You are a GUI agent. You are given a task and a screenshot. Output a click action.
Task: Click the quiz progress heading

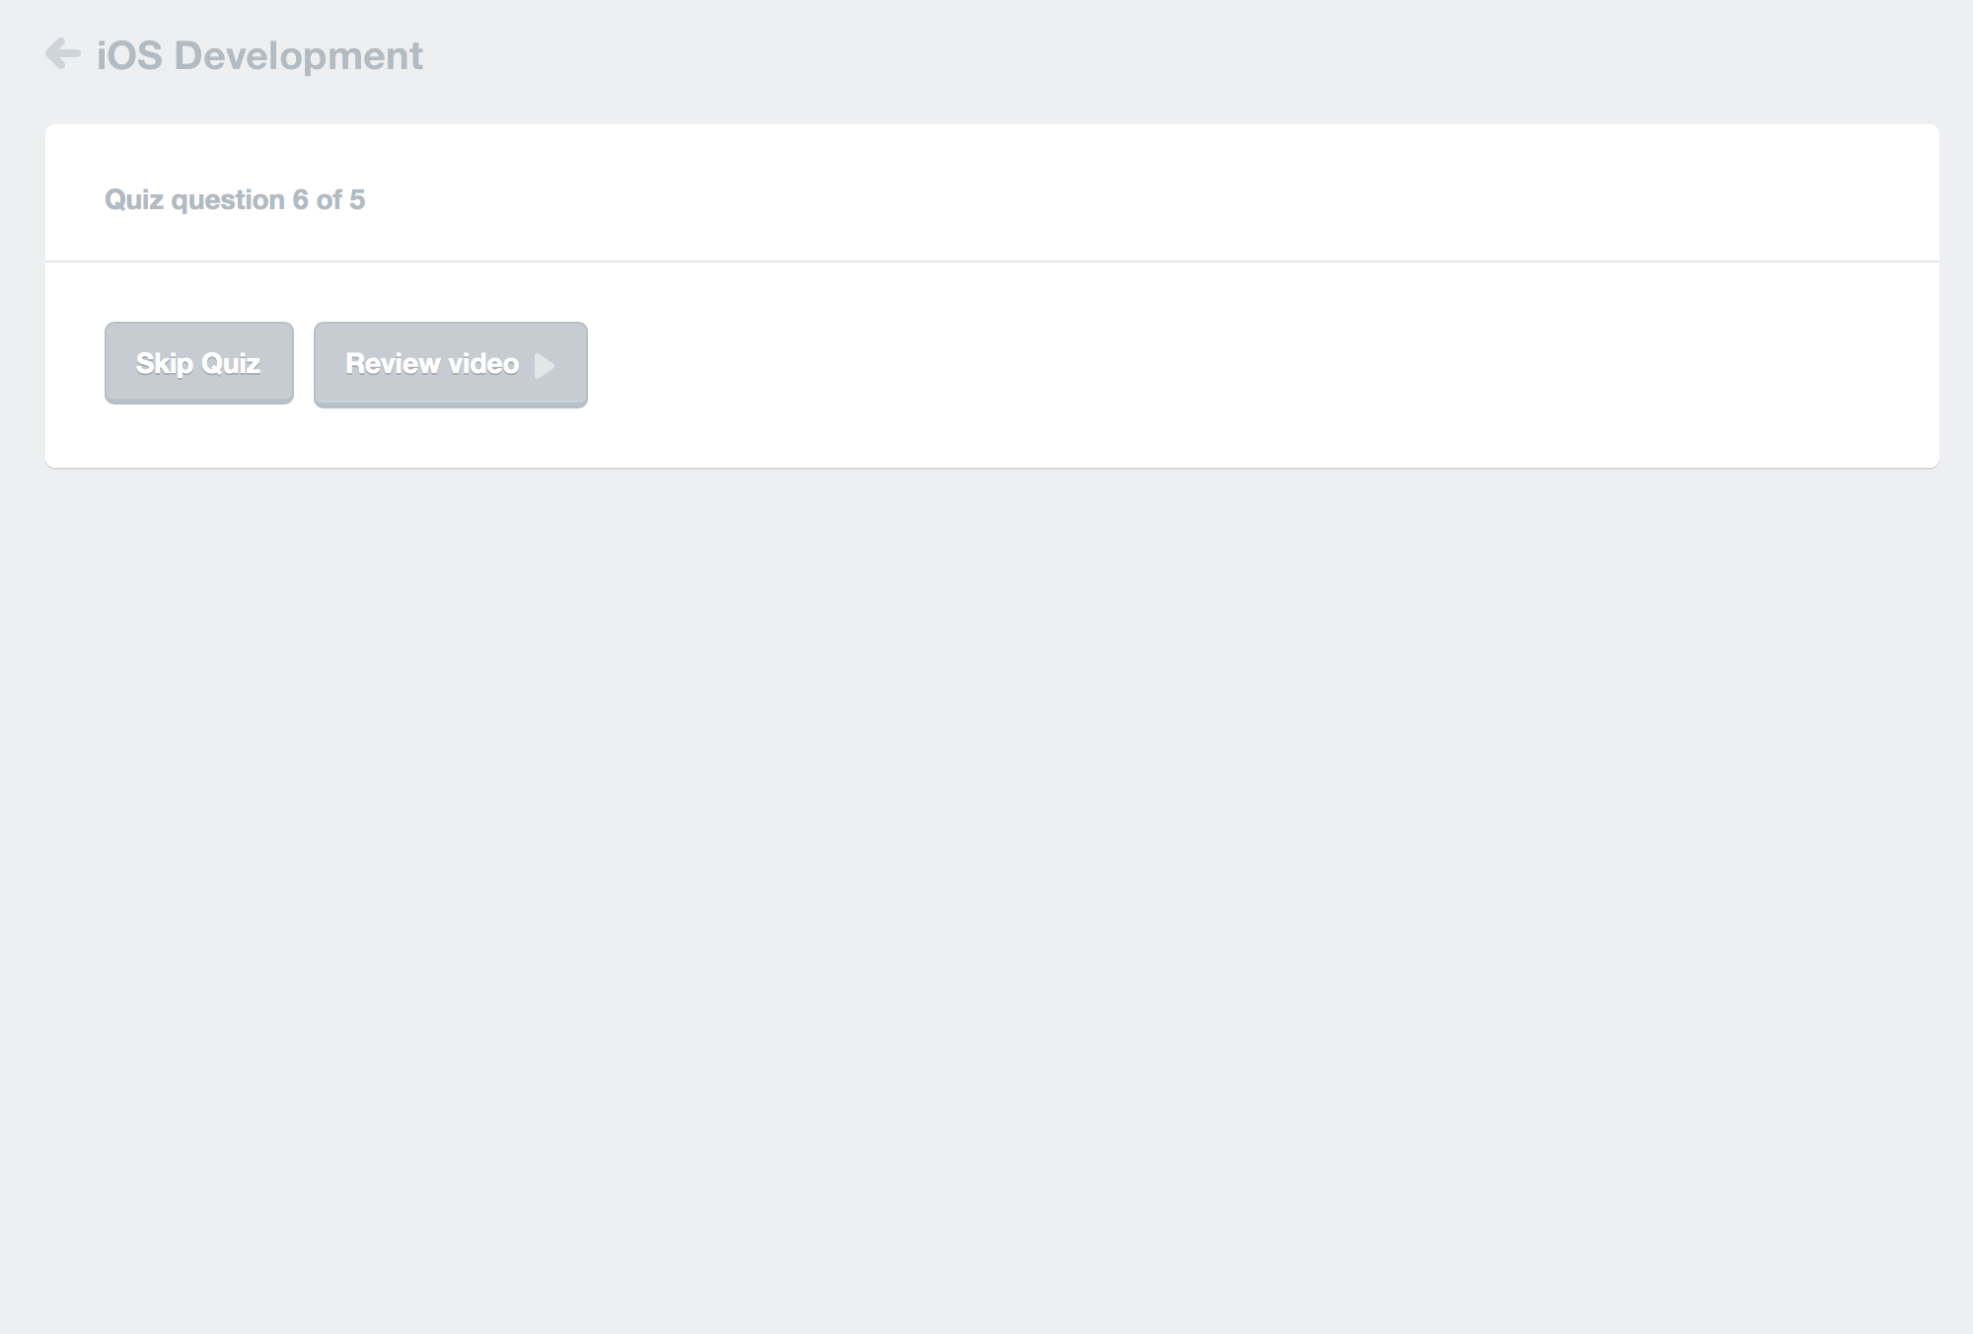tap(235, 200)
